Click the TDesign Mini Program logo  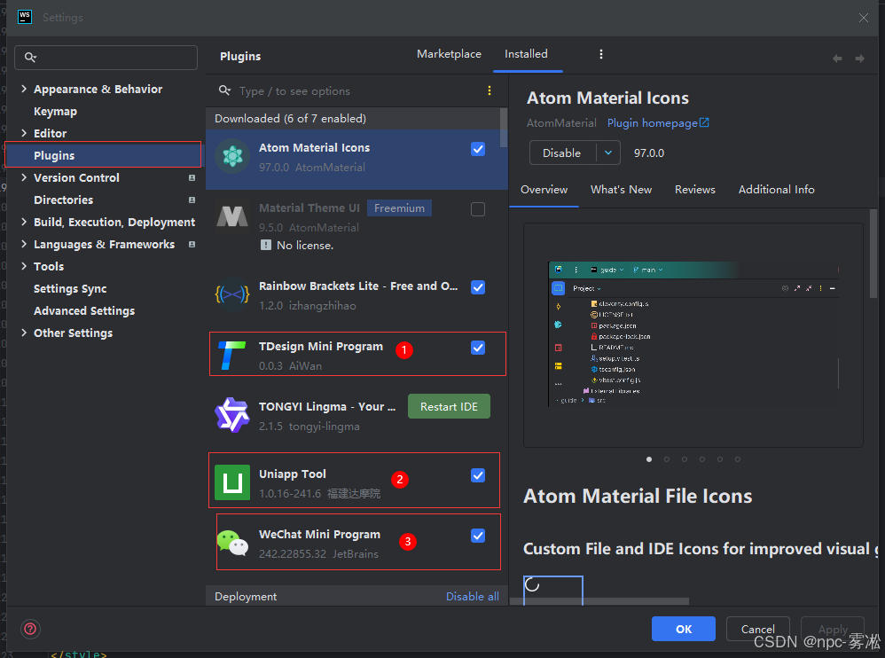click(232, 355)
